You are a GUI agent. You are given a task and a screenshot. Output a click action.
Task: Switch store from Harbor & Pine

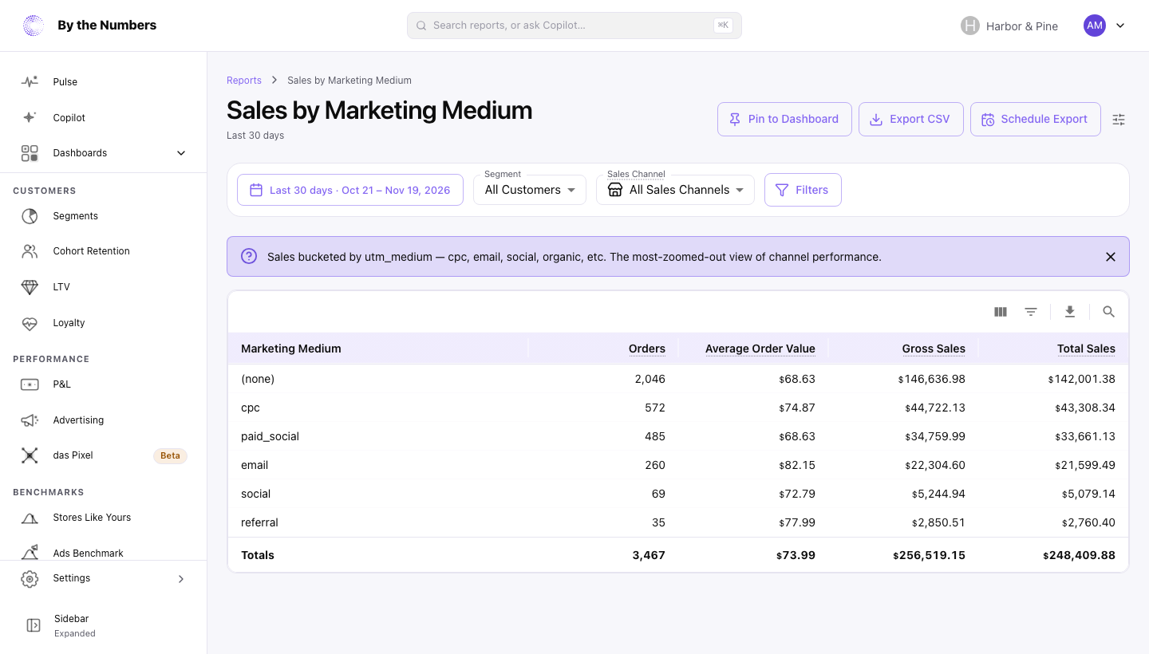(1009, 26)
